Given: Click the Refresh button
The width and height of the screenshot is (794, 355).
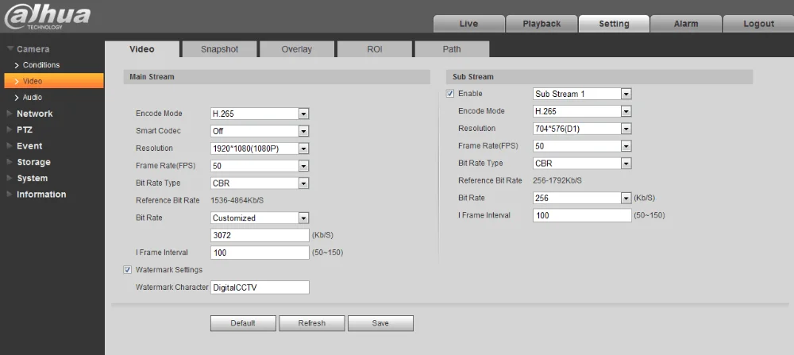Looking at the screenshot, I should [312, 323].
